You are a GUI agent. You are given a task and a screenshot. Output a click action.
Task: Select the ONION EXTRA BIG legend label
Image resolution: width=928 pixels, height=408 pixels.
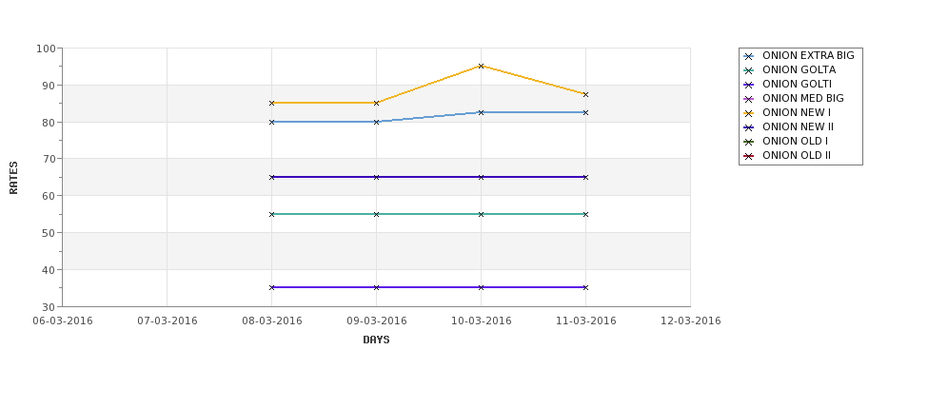[808, 55]
